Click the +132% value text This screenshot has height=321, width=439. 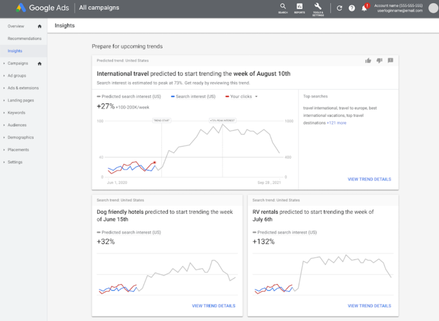(x=263, y=241)
